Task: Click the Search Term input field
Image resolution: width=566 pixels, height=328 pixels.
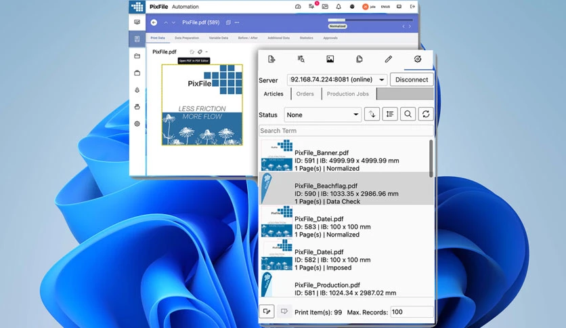Action: coord(346,130)
